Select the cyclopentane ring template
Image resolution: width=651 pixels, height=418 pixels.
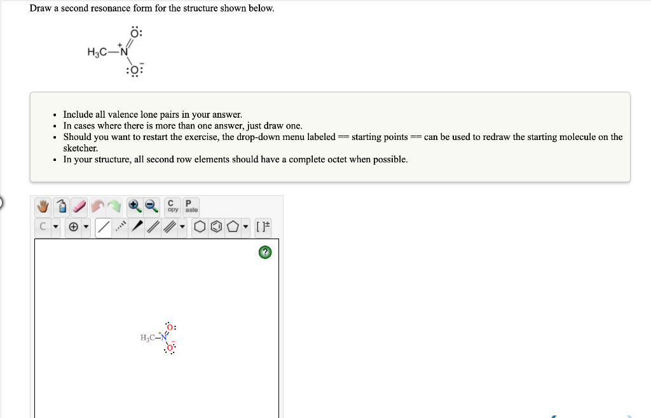(234, 226)
